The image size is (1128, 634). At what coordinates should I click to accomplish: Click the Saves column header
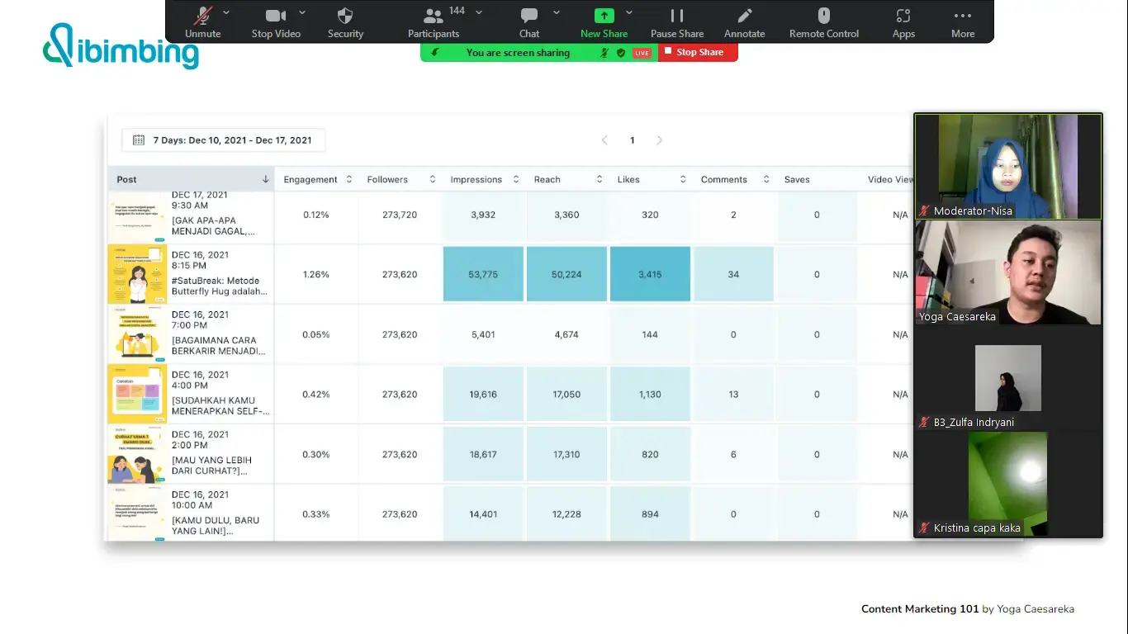pos(797,179)
